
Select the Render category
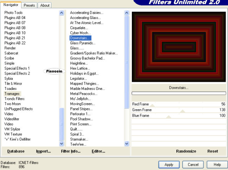10,48
